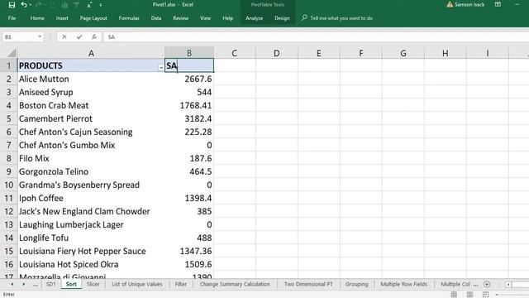
Task: Open Customize Quick Access Toolbar dropdown
Action: tap(101, 5)
